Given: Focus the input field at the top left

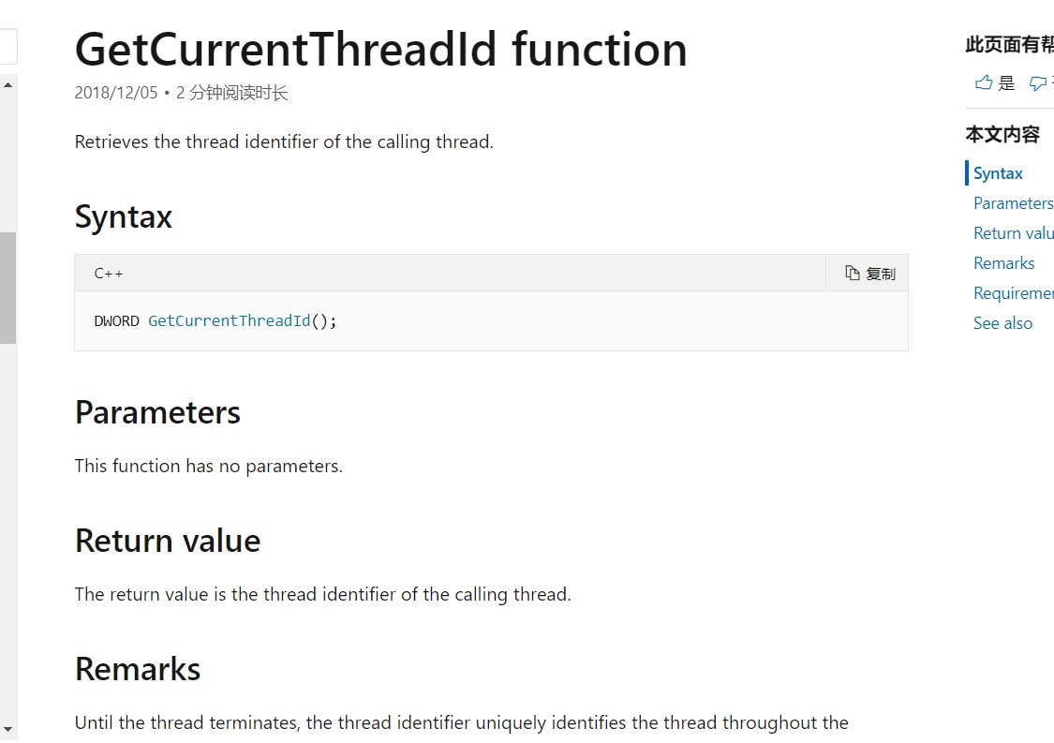Looking at the screenshot, I should [x=7, y=46].
